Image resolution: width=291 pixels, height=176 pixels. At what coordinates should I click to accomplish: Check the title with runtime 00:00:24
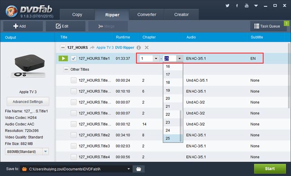(73, 80)
